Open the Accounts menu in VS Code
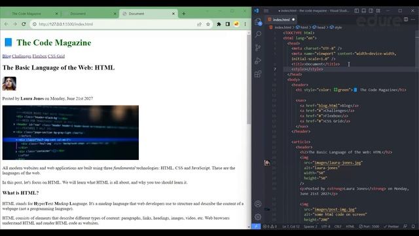 [x=258, y=204]
